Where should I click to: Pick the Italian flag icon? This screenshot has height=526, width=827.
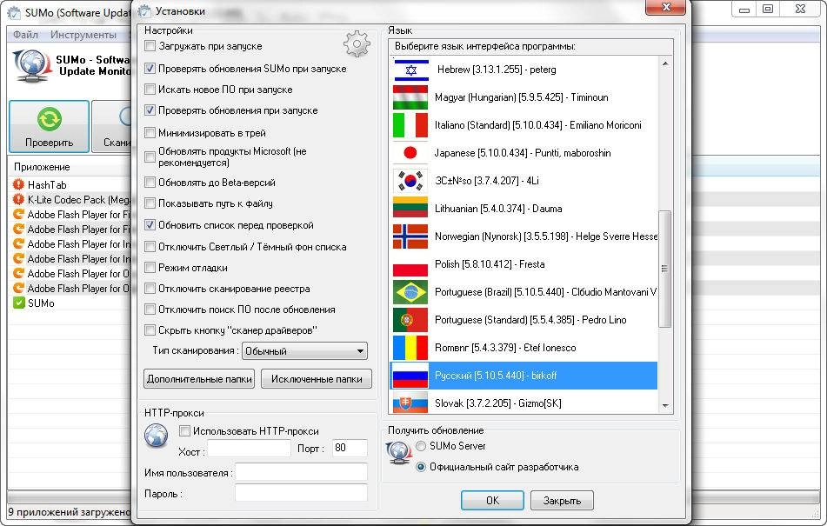point(410,125)
